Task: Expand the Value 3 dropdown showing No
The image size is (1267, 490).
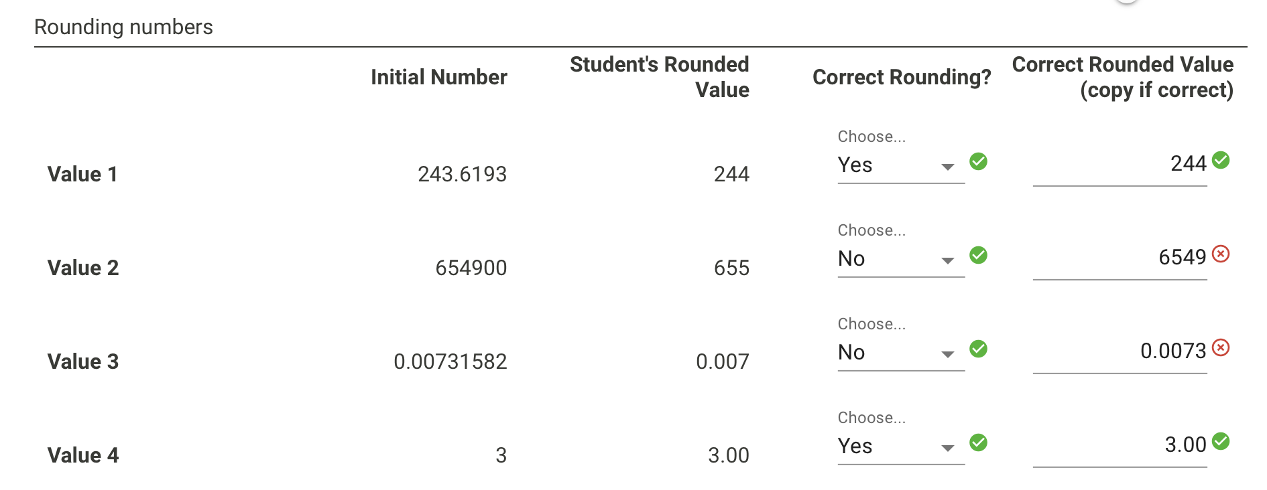Action: coord(901,353)
